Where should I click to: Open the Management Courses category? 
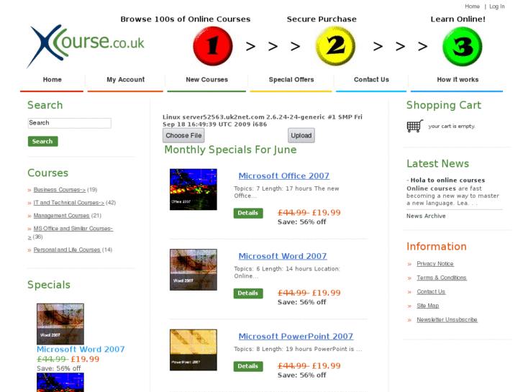(x=61, y=216)
